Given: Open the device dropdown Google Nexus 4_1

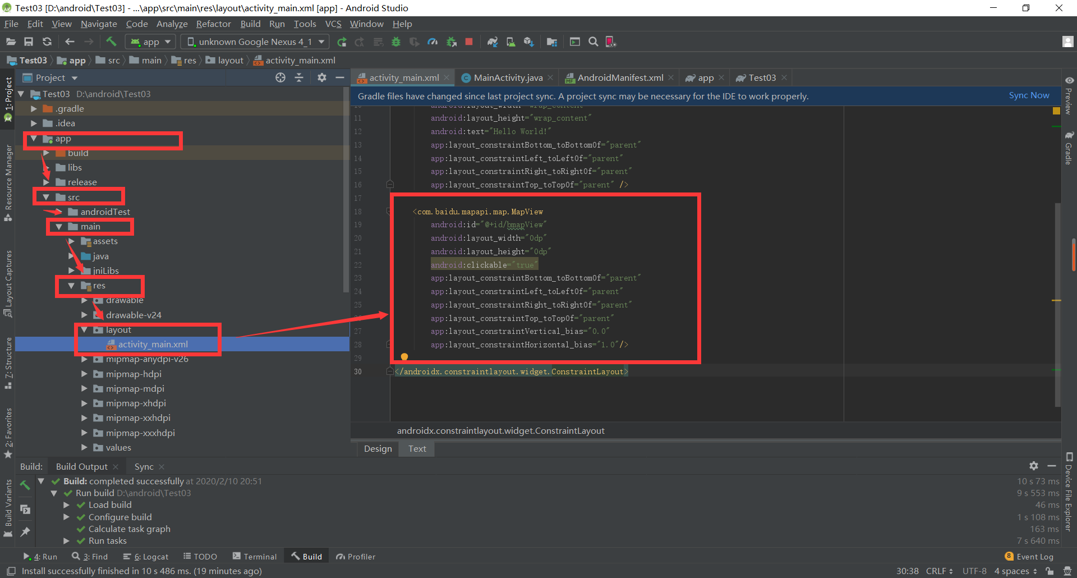Looking at the screenshot, I should click(x=256, y=42).
